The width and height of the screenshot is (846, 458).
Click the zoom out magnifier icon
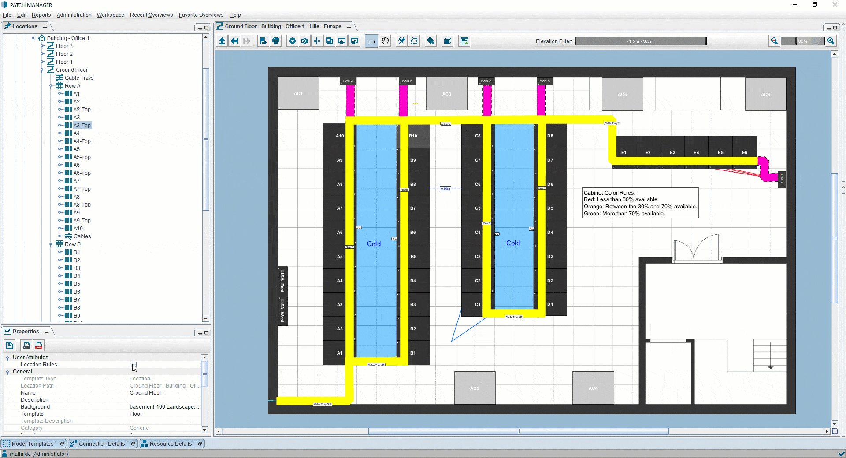[x=774, y=41]
